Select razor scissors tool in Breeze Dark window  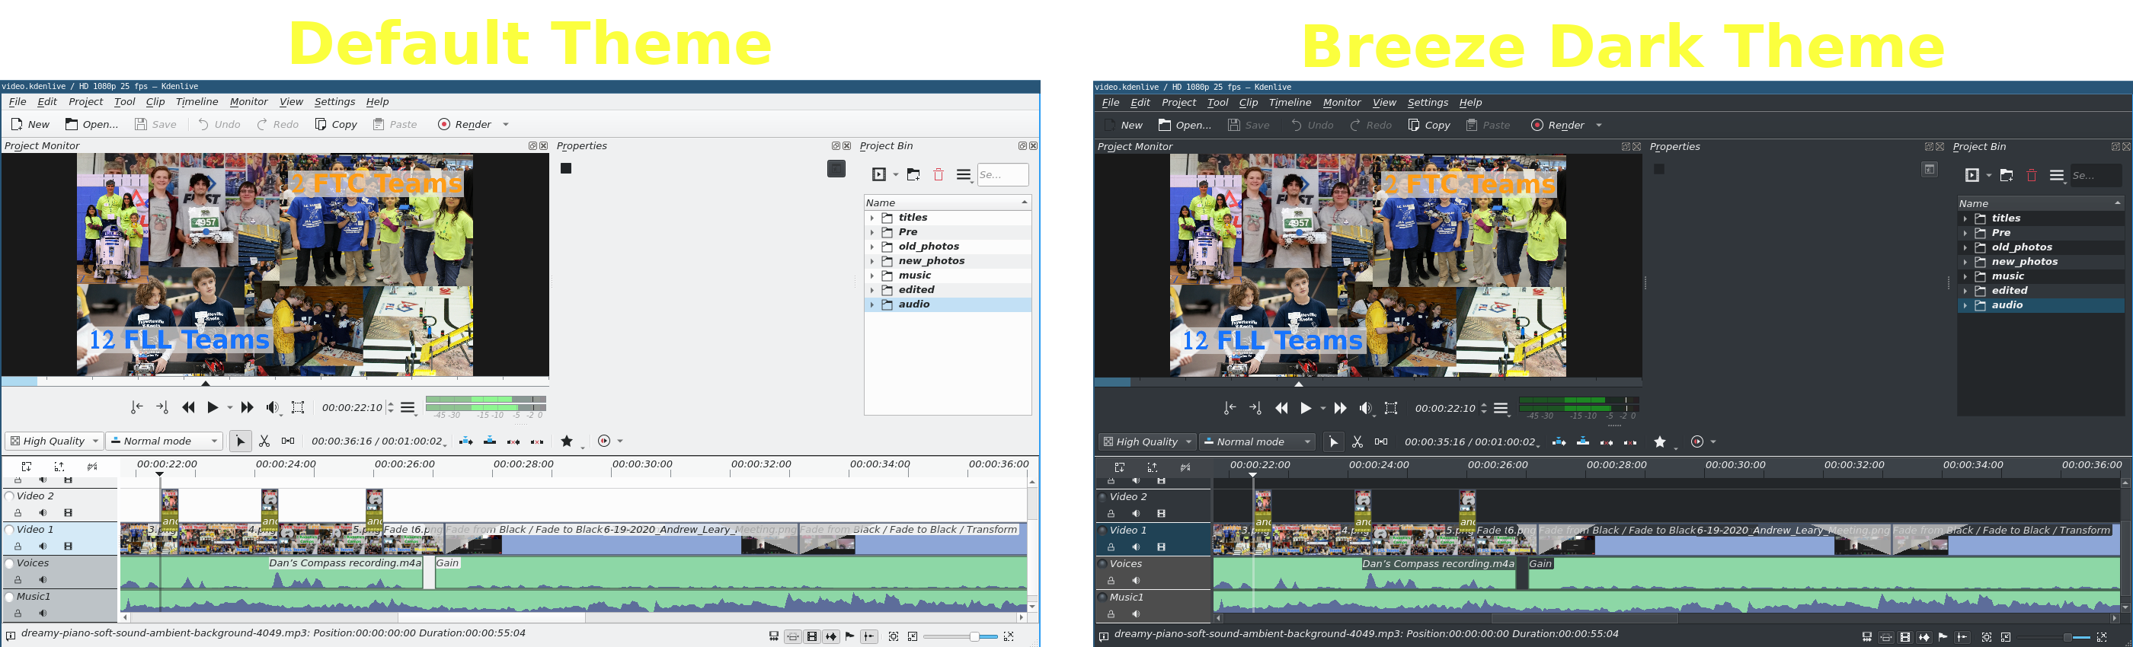[x=1358, y=441]
